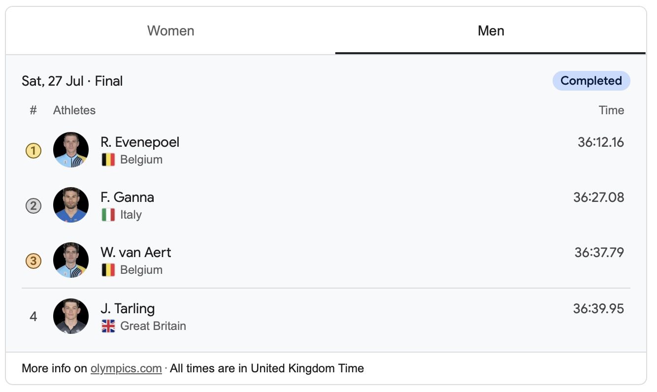Image resolution: width=657 pixels, height=392 pixels.
Task: Select the Men tab
Action: 491,31
